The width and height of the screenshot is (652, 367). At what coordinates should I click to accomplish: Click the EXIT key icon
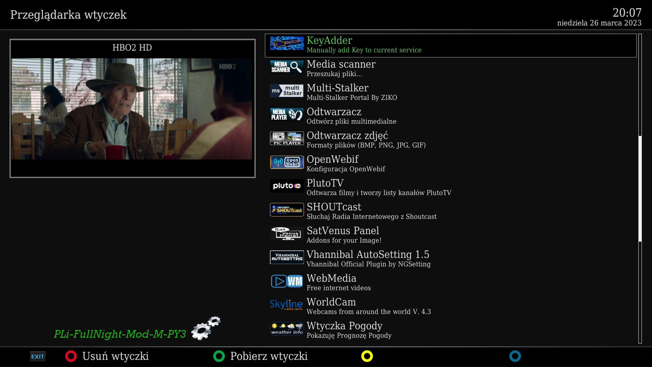pos(38,356)
